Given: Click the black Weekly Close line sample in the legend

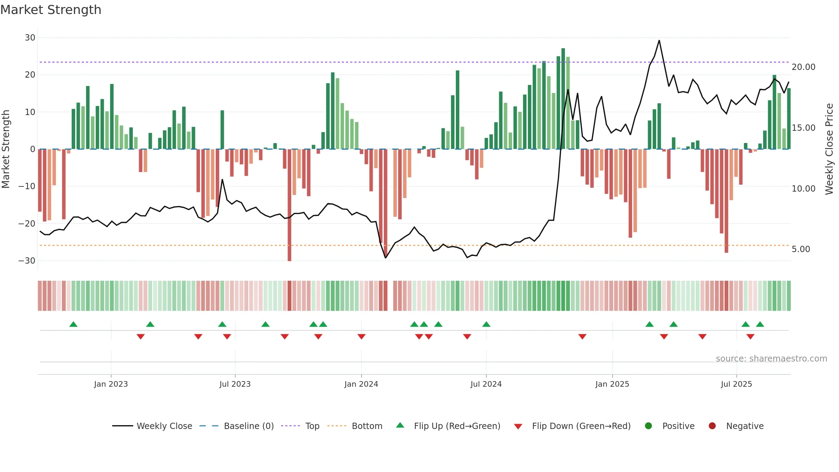Looking at the screenshot, I should [123, 426].
